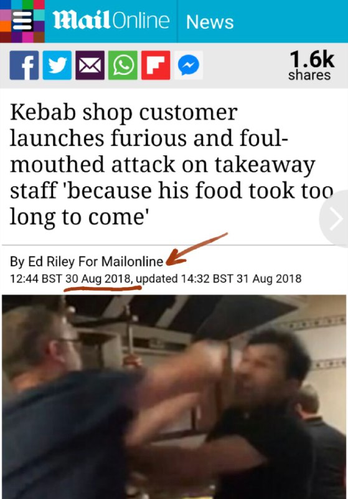Viewport: 348px width, 499px height.
Task: Share the article via email envelope
Action: pyautogui.click(x=90, y=65)
